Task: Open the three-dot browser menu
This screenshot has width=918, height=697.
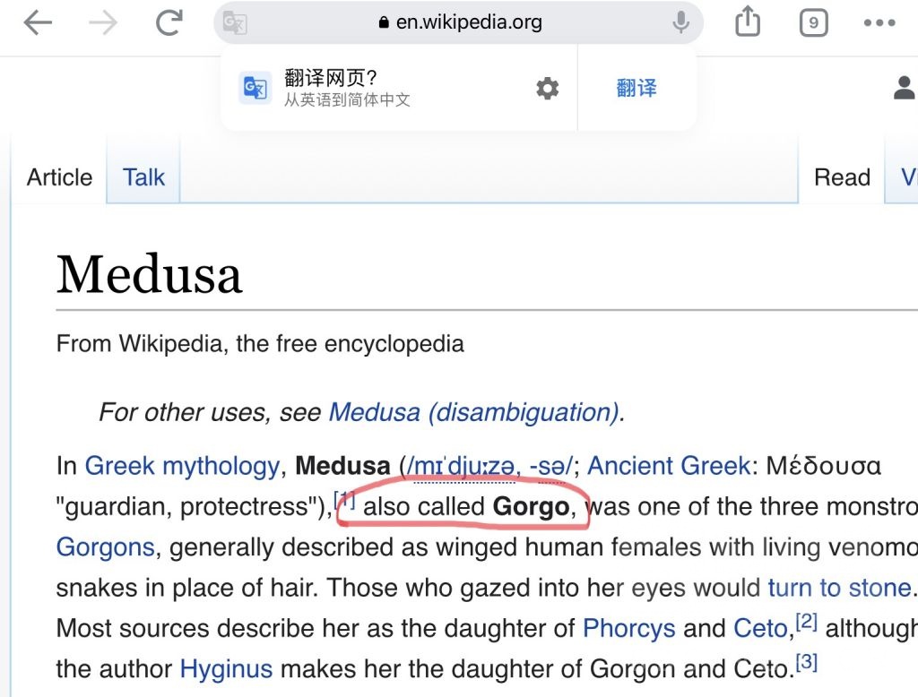Action: coord(879,23)
